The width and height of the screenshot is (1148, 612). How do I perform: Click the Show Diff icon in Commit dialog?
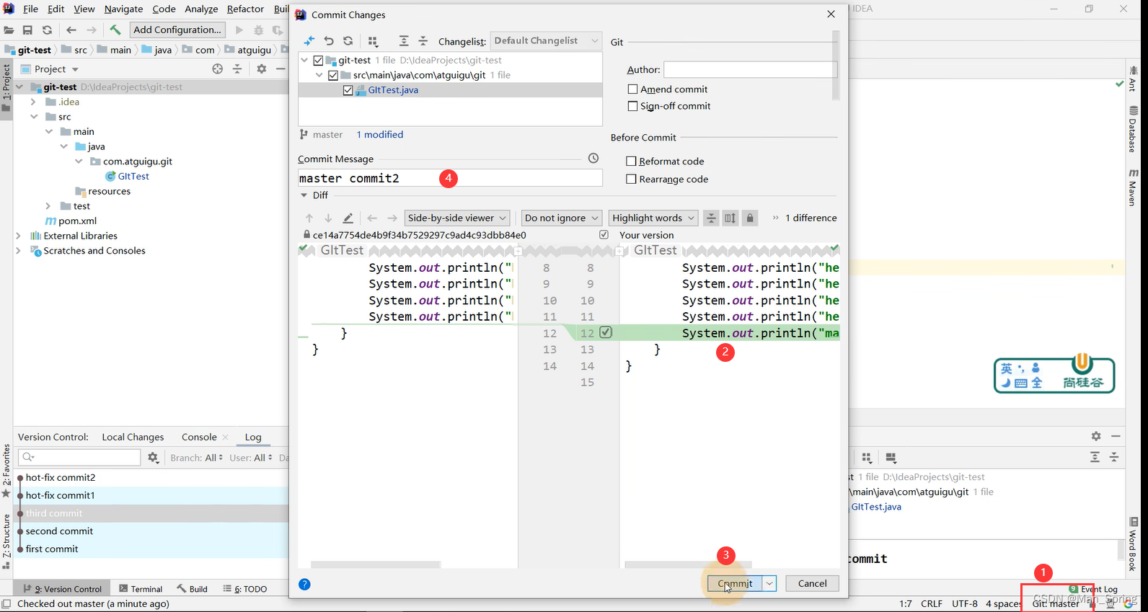click(309, 41)
